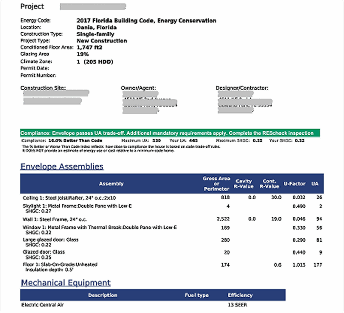Select the Maximum UA value '530'

pyautogui.click(x=157, y=141)
